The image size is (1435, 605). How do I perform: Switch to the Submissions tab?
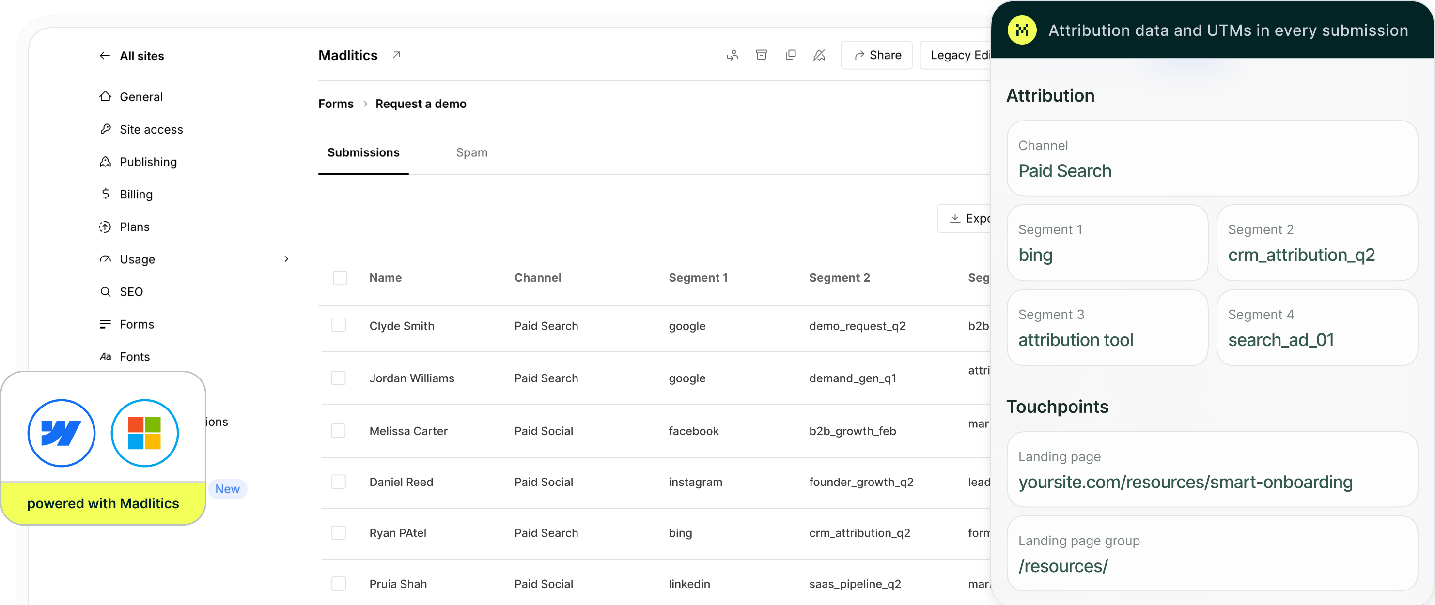pos(363,152)
